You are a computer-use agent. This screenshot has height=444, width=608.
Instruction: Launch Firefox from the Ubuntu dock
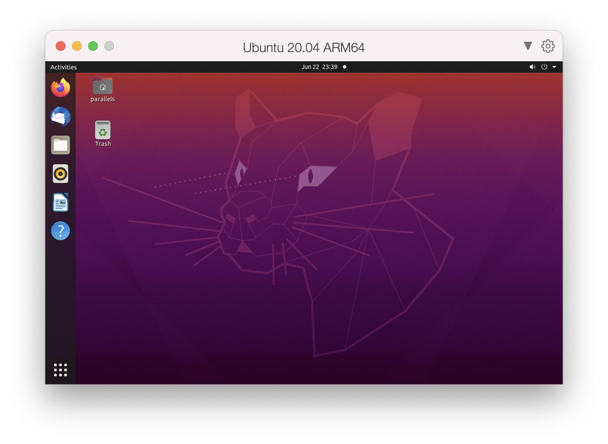pos(61,88)
